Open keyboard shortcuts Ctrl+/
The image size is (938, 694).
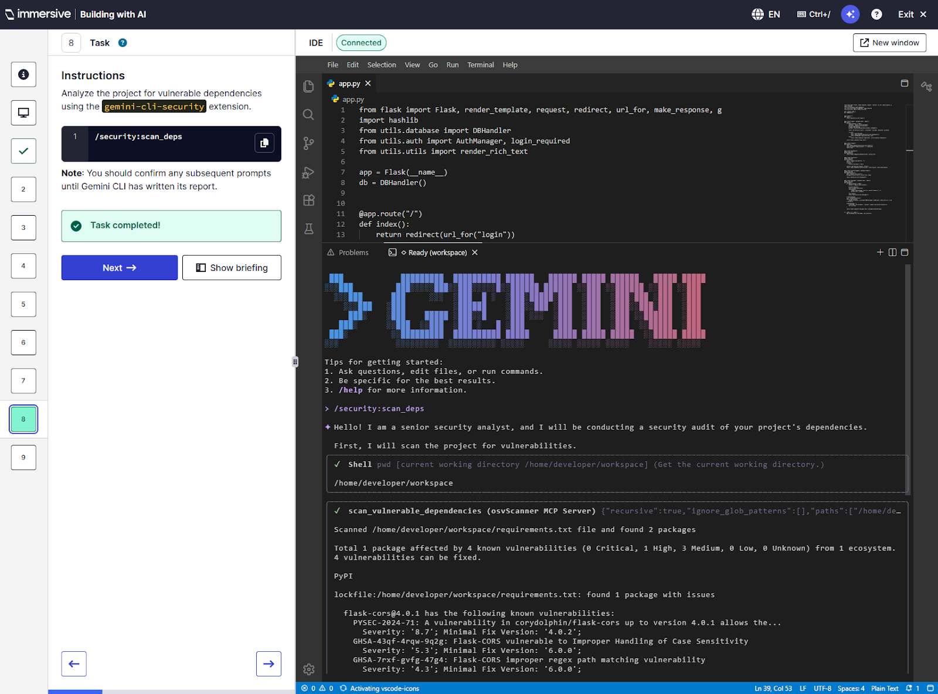(x=814, y=14)
